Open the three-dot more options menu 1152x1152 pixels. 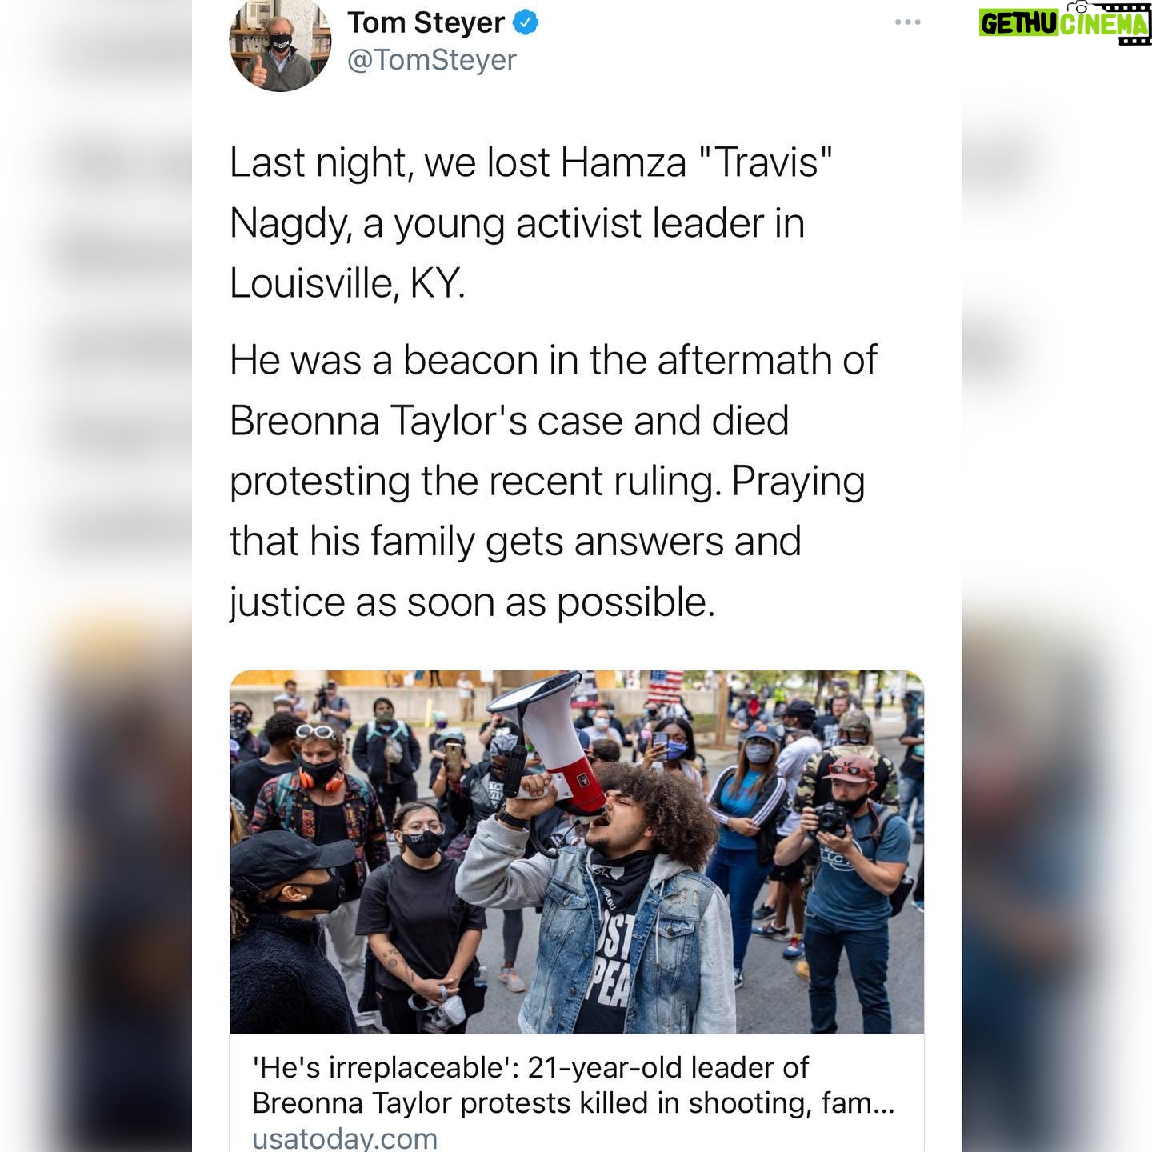[x=907, y=22]
